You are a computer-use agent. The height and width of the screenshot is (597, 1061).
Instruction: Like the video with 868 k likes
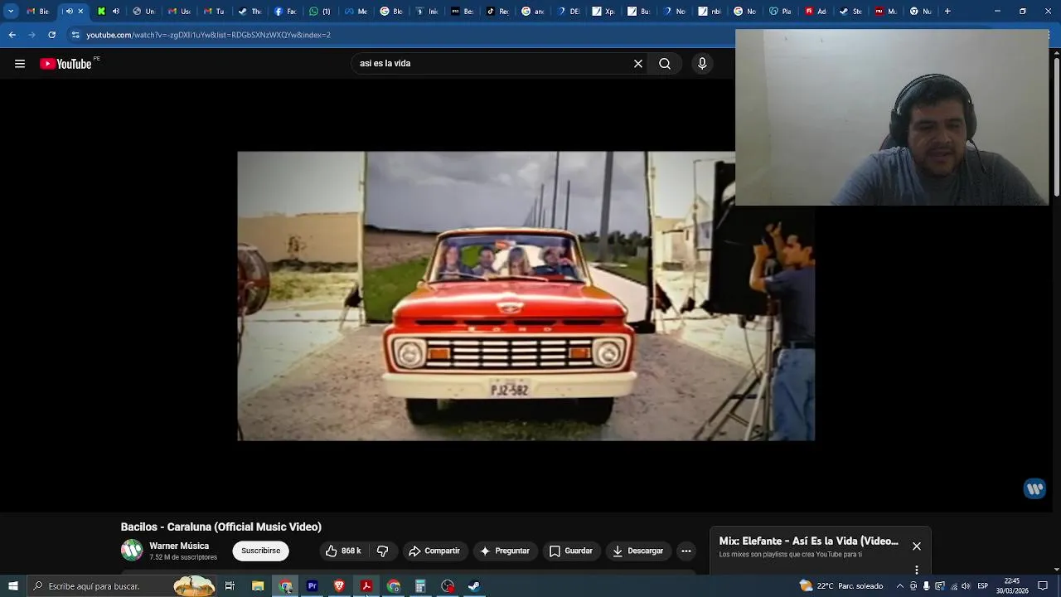tap(343, 551)
